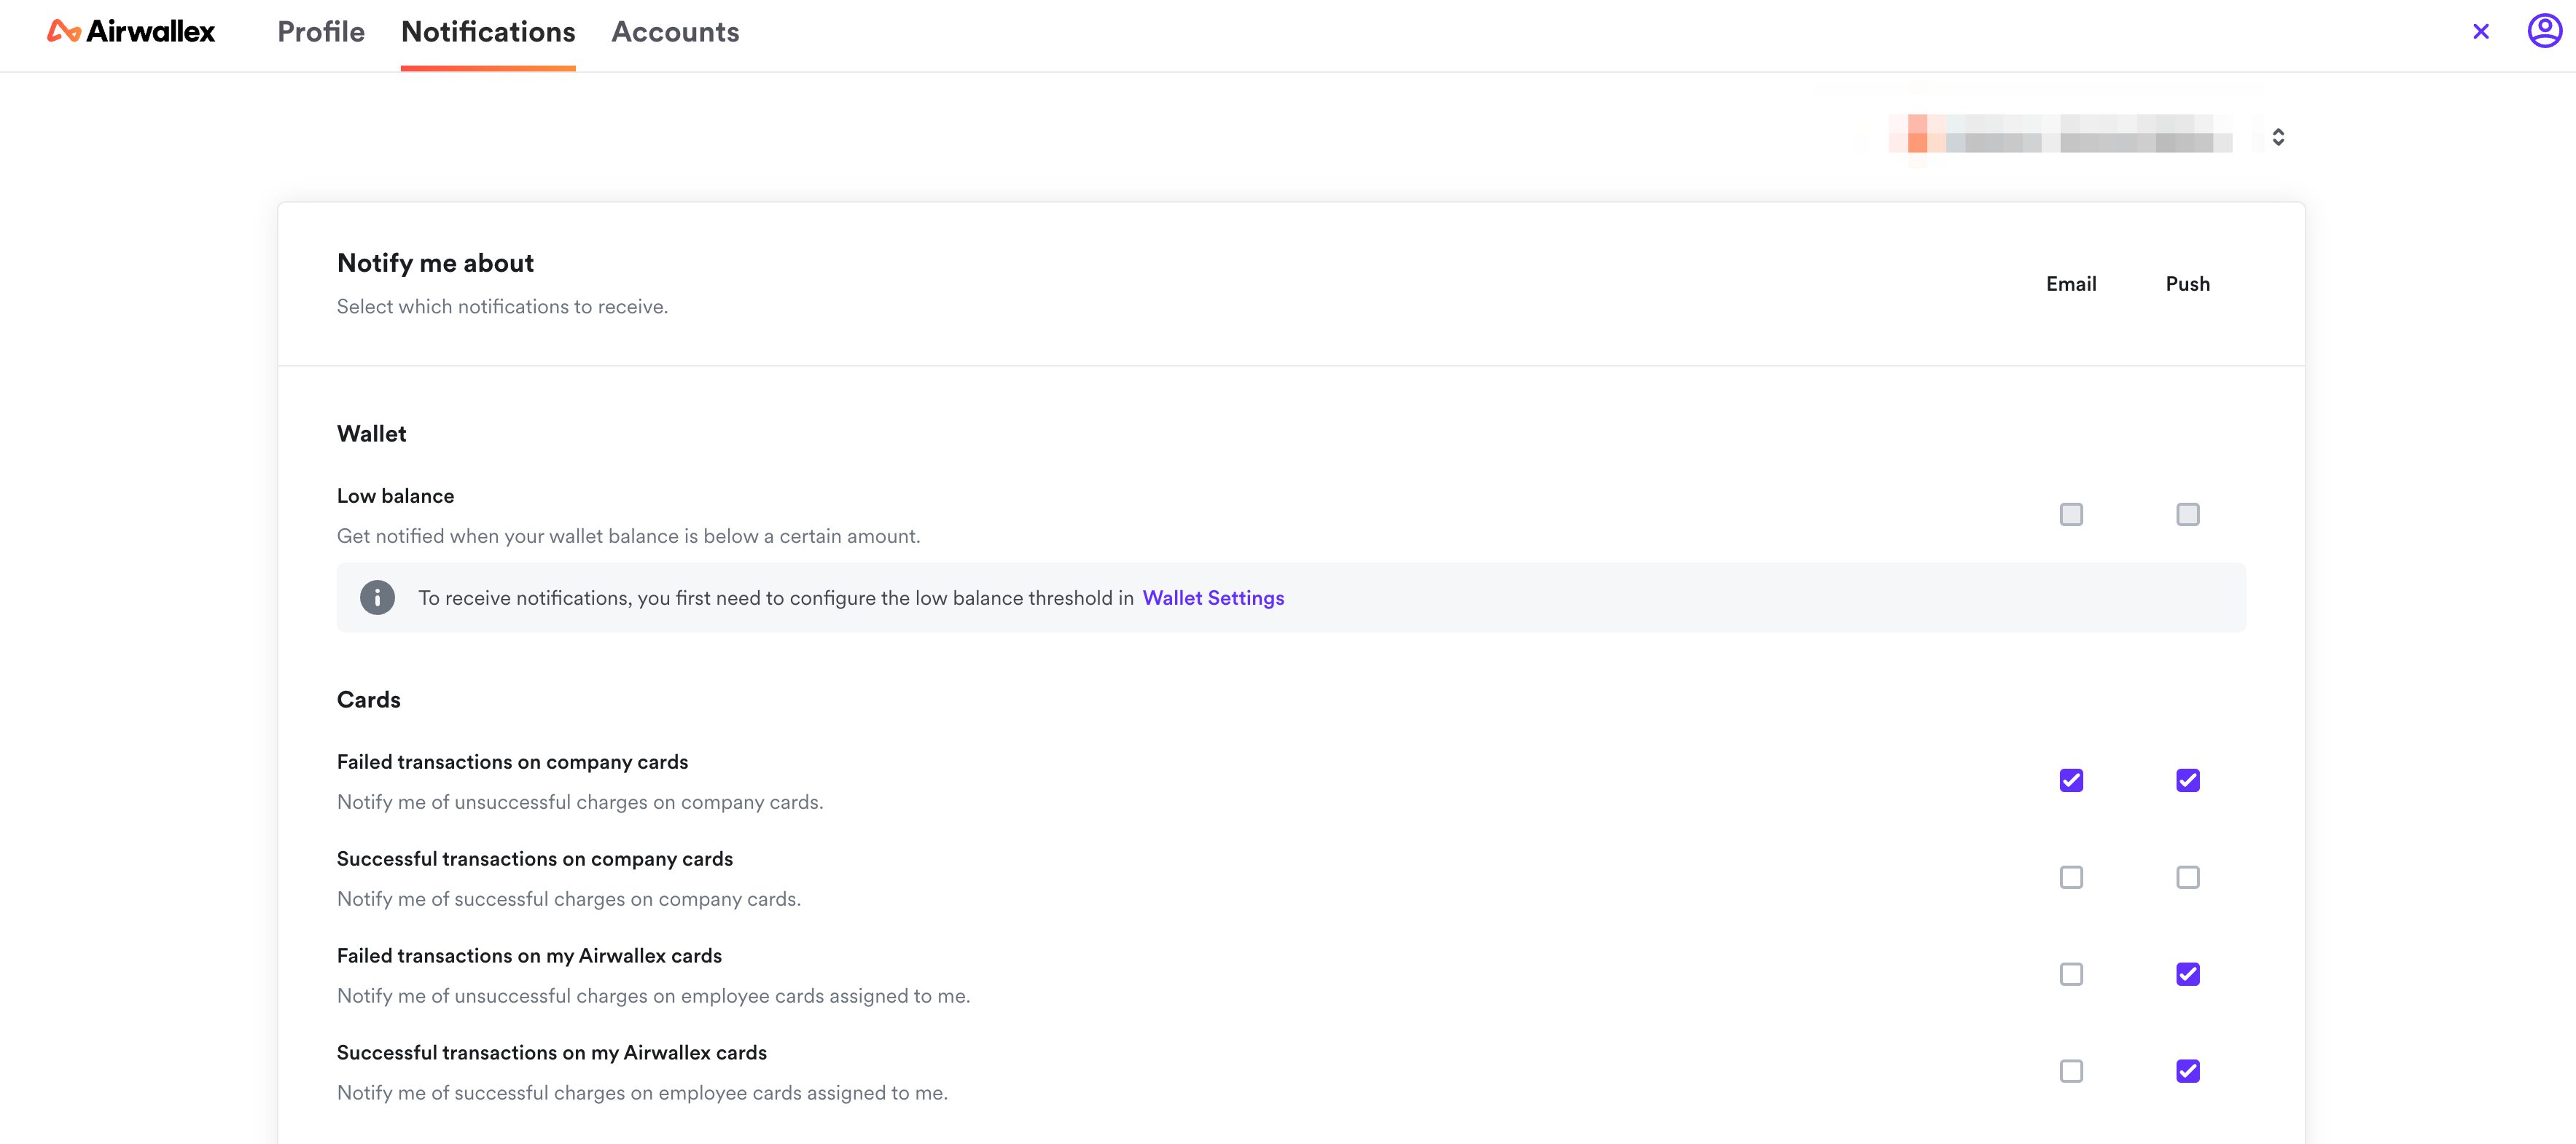The width and height of the screenshot is (2576, 1144).
Task: Toggle email for successful company card transactions
Action: pyautogui.click(x=2072, y=877)
